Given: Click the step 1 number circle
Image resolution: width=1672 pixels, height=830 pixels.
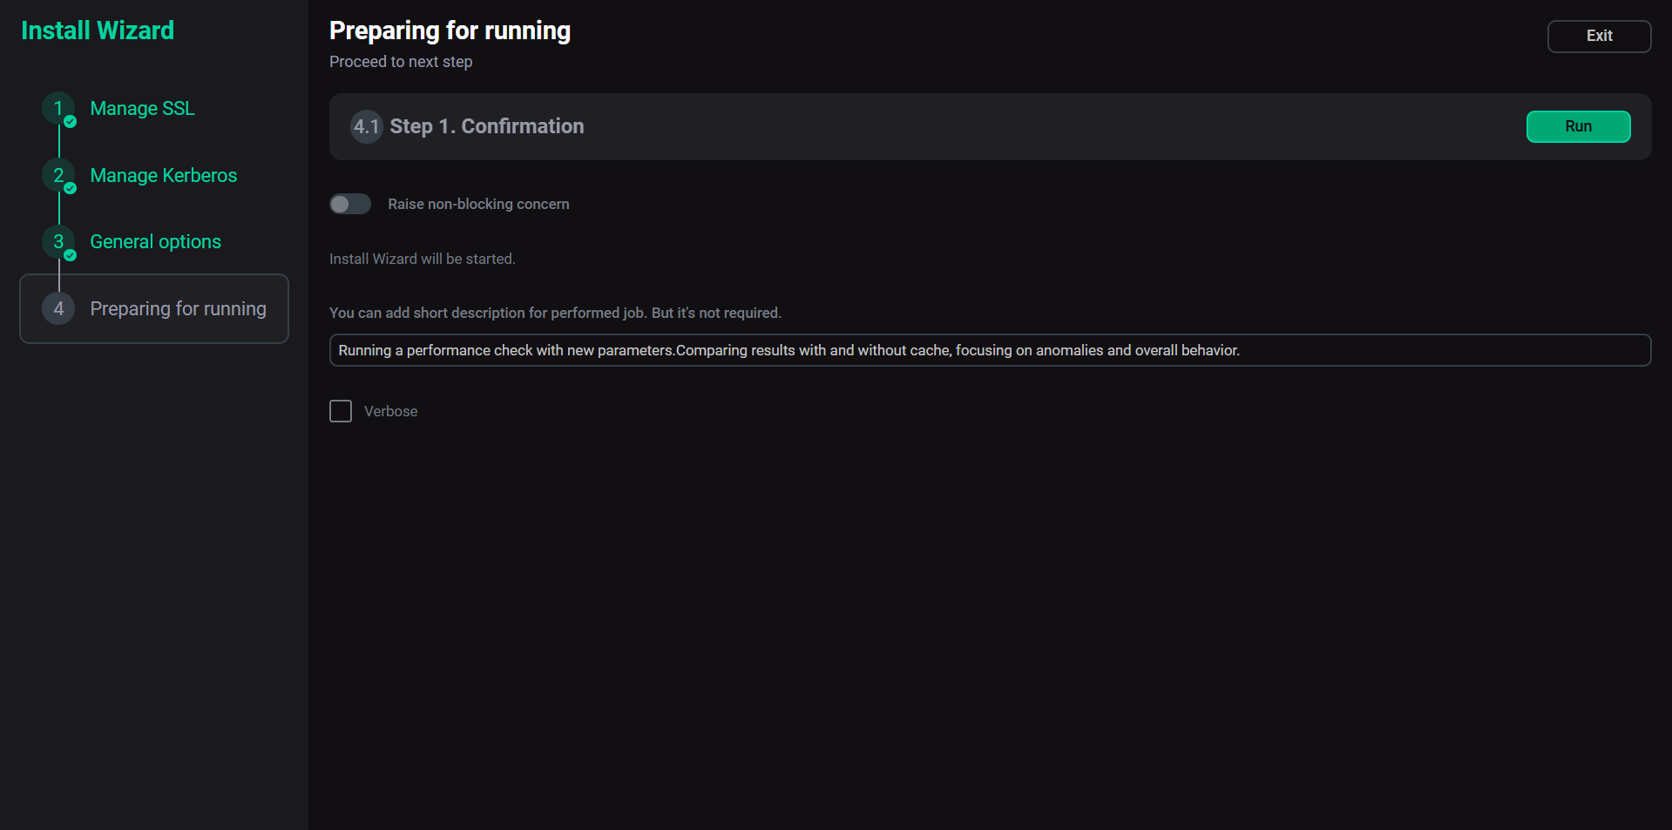Looking at the screenshot, I should pyautogui.click(x=58, y=108).
